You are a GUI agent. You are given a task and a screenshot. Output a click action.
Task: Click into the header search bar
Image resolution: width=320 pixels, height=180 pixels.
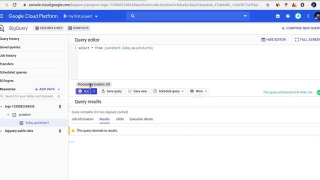point(188,16)
